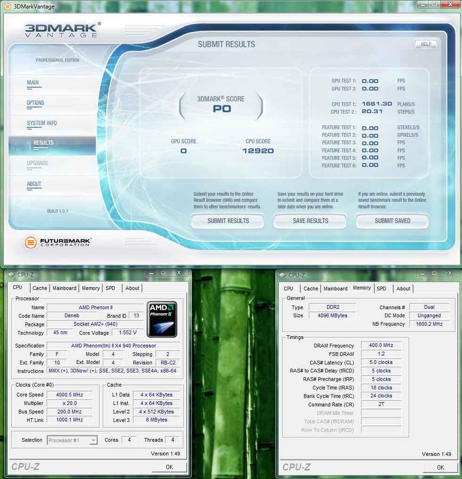Open the SYSTEM INFO section
Viewport: 462px width, 479px height.
tap(42, 123)
